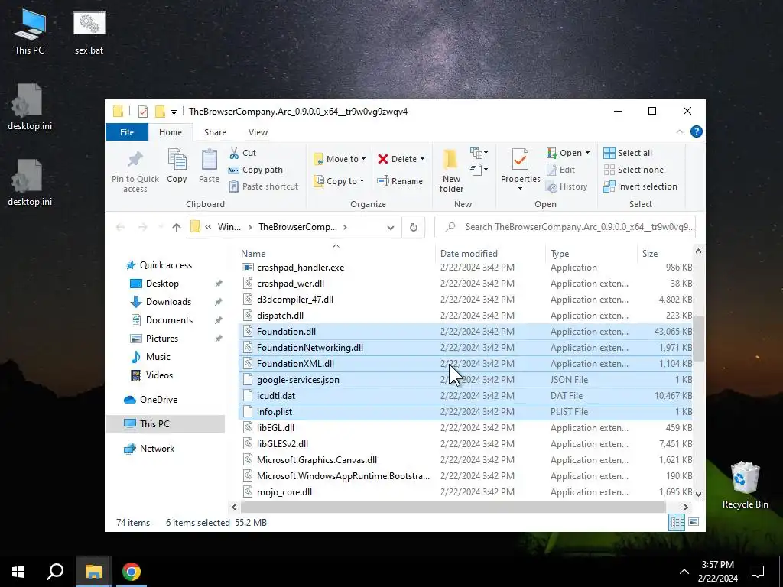Expand the New item dropdown icon
This screenshot has height=587, width=783.
pos(479,152)
